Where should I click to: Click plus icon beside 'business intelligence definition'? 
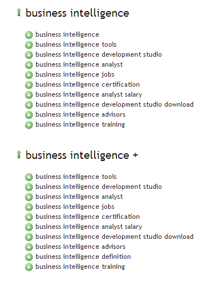pos(29,257)
